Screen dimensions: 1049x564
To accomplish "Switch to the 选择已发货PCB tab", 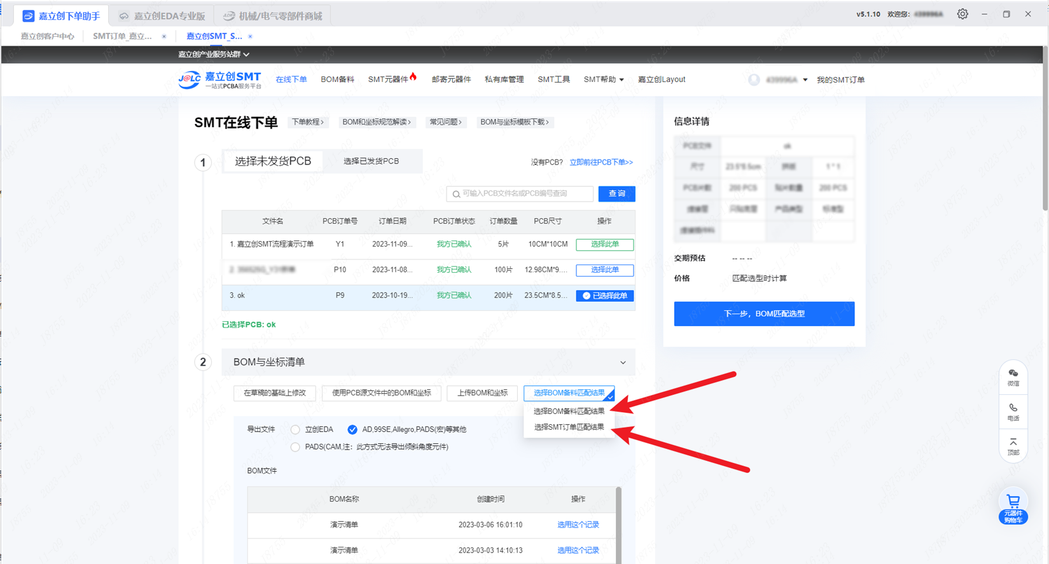I will point(371,162).
